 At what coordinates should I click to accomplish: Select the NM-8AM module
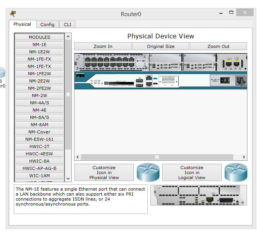(40, 125)
